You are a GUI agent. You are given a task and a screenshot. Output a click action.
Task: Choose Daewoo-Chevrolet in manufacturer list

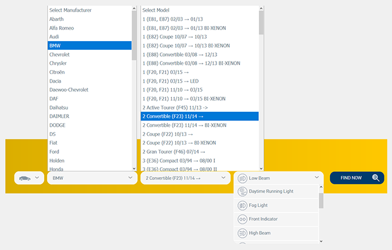coord(90,90)
